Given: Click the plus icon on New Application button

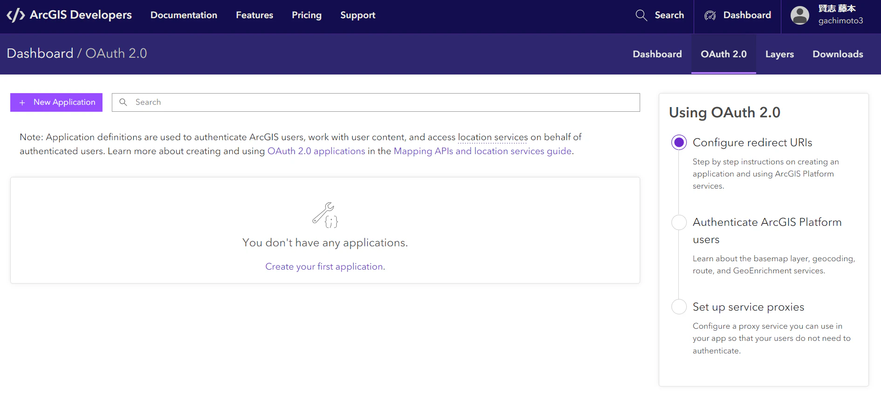Looking at the screenshot, I should tap(22, 102).
